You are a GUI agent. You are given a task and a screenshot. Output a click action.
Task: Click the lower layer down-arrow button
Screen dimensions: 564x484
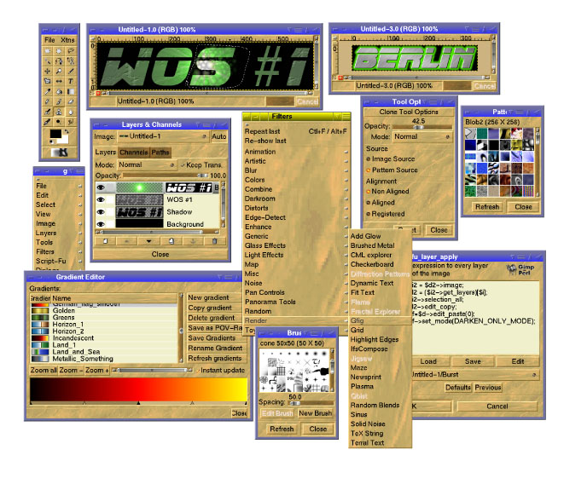149,241
